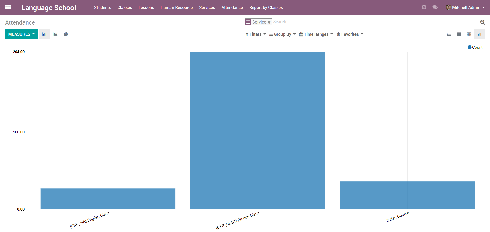
Task: Click the French Class bar
Action: coord(258,130)
